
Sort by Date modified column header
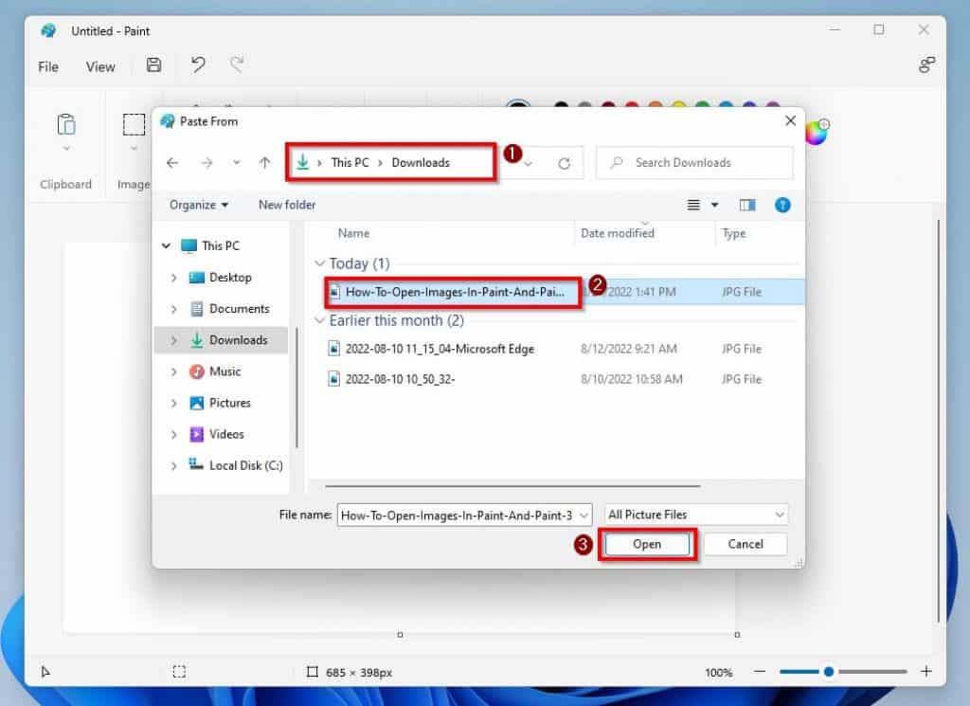coord(618,233)
